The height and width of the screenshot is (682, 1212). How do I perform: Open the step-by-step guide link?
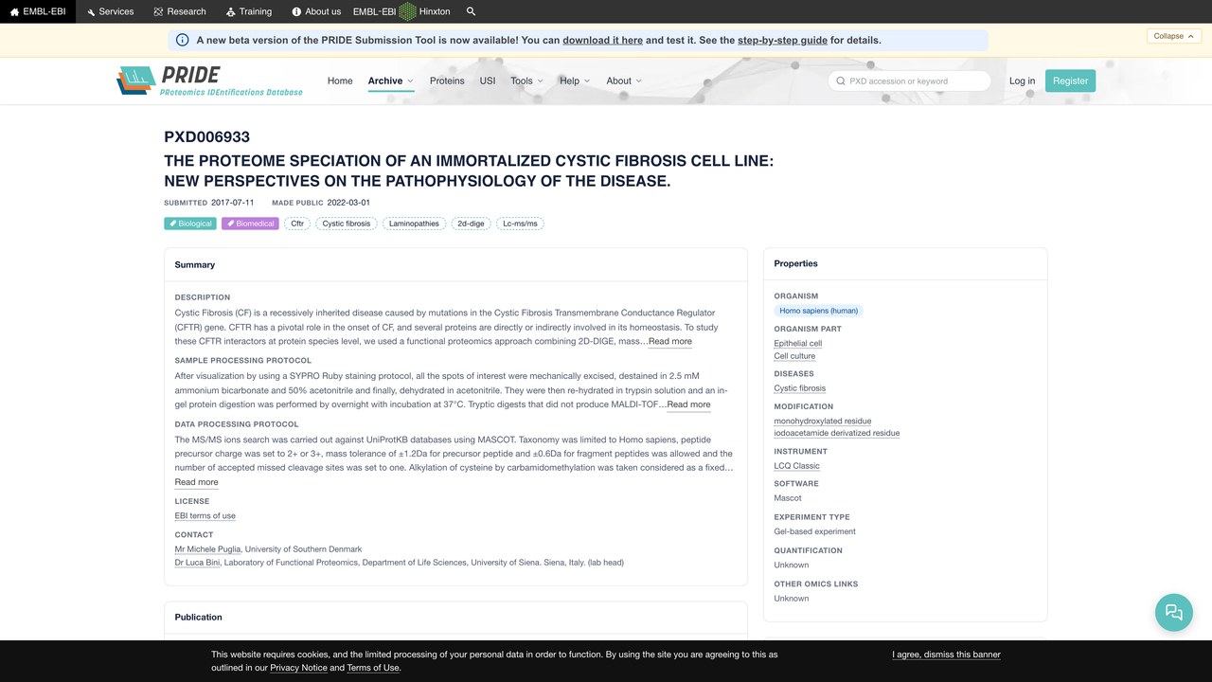pyautogui.click(x=782, y=40)
